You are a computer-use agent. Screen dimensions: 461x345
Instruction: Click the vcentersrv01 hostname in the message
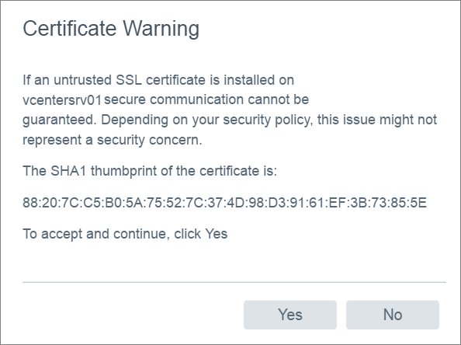[x=62, y=100]
